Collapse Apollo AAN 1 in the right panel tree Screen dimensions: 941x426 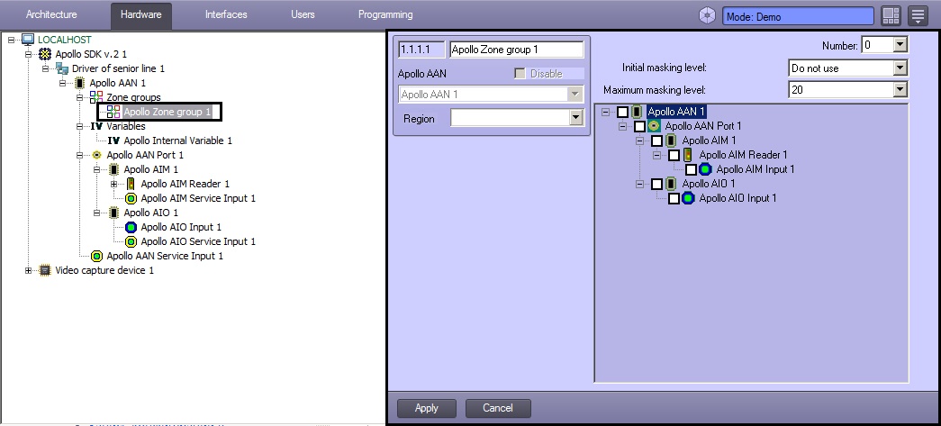pos(605,113)
